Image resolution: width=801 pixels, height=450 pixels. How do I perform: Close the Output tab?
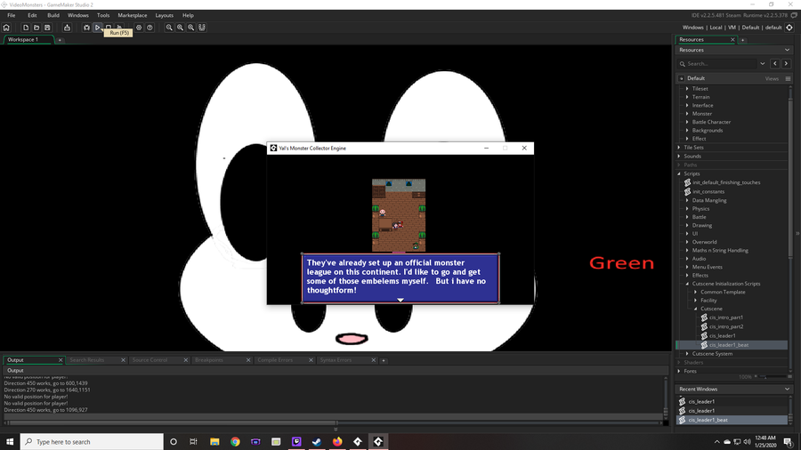(61, 360)
